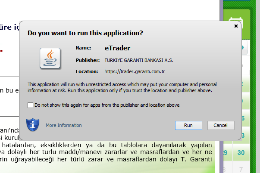Viewport: 260px width, 173px height.
Task: Select the eTrader application name
Action: (x=117, y=48)
